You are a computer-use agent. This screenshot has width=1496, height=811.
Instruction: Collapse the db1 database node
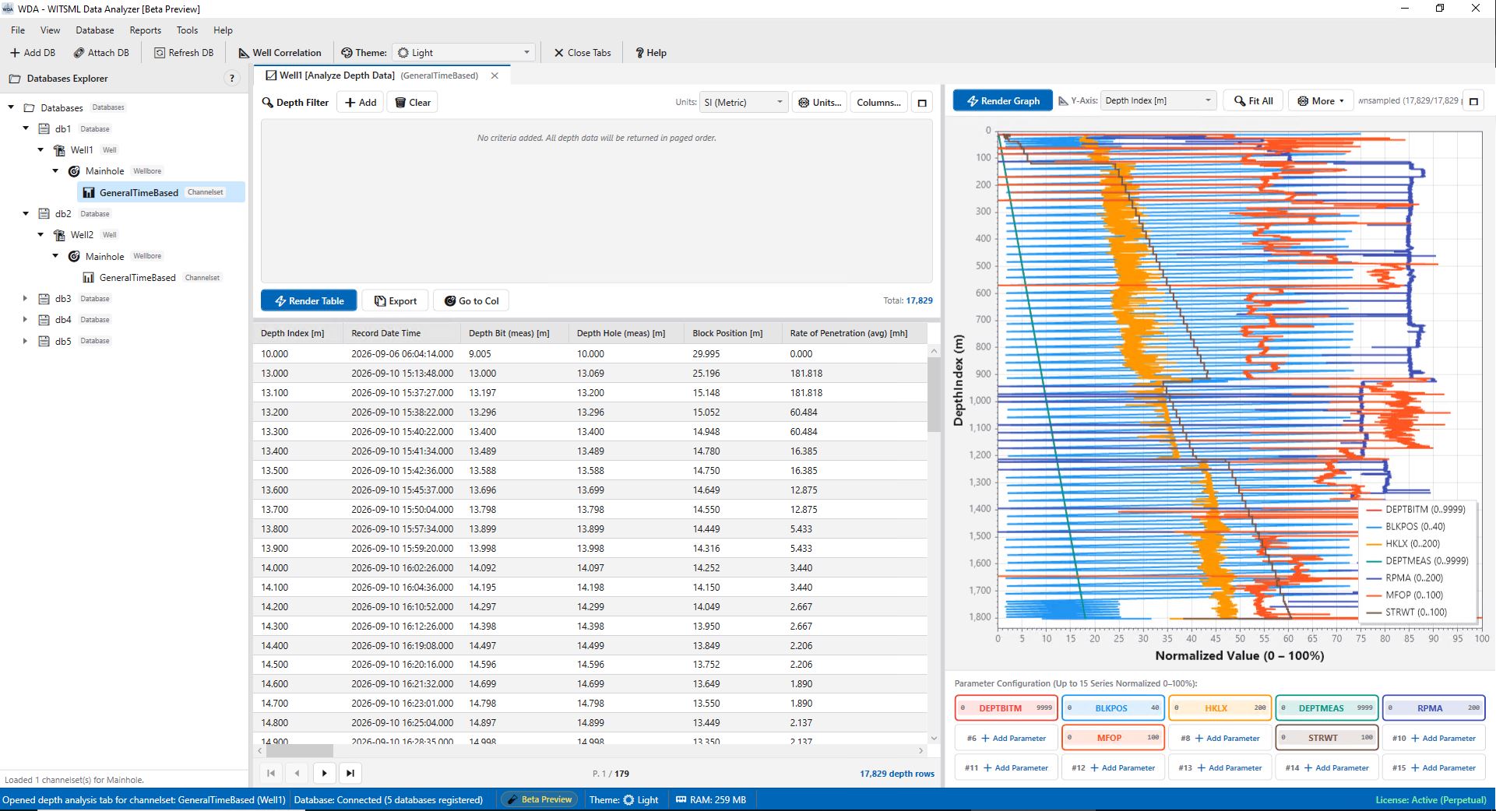coord(26,128)
